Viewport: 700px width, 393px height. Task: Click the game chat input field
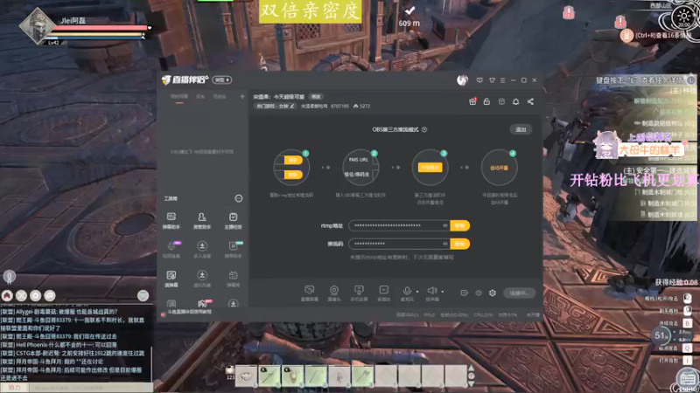[91, 388]
